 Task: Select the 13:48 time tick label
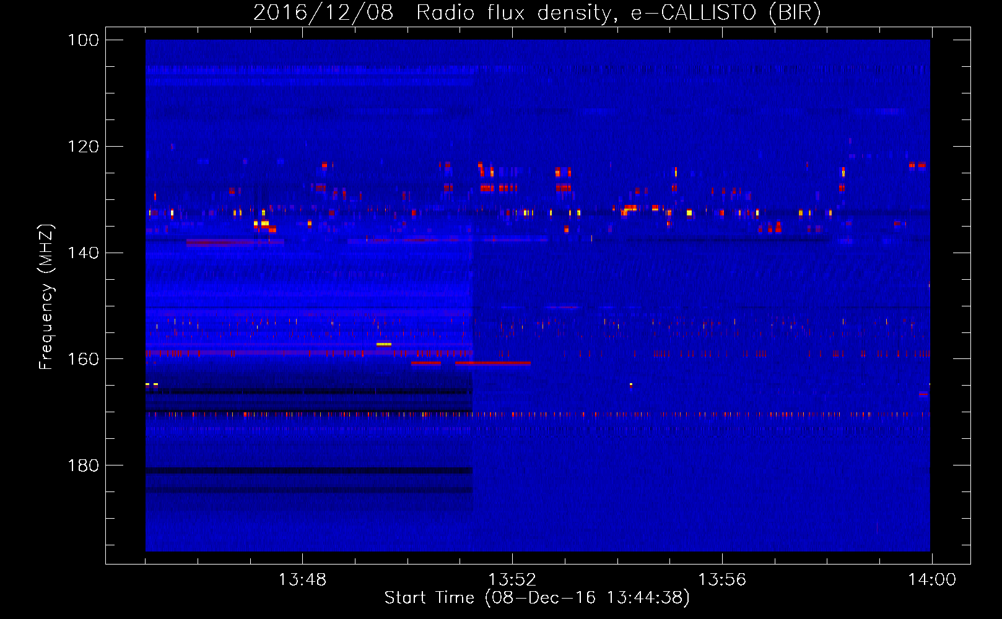[x=302, y=580]
